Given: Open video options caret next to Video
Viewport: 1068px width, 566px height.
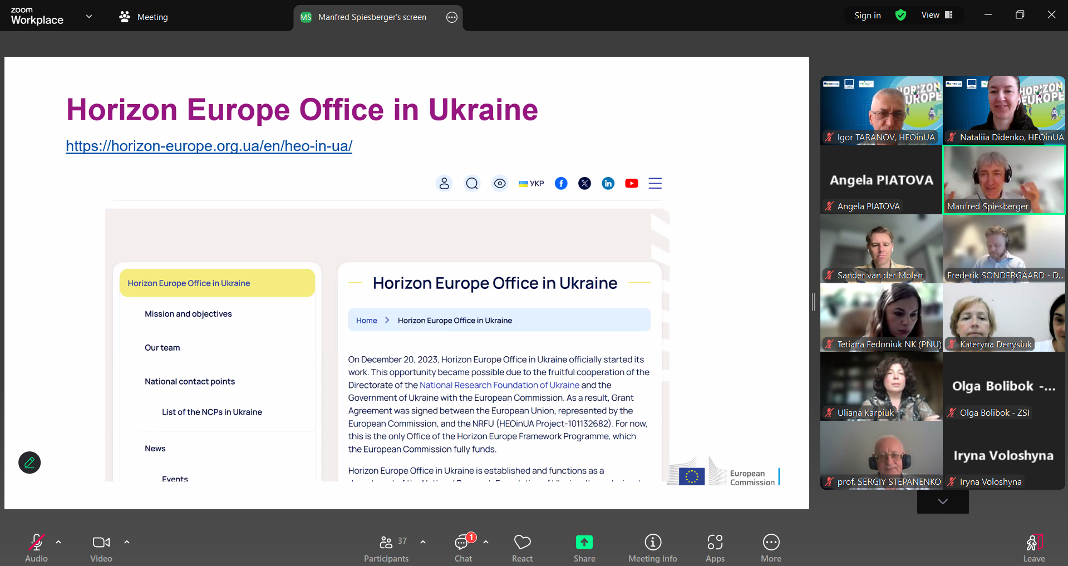Looking at the screenshot, I should [x=127, y=542].
